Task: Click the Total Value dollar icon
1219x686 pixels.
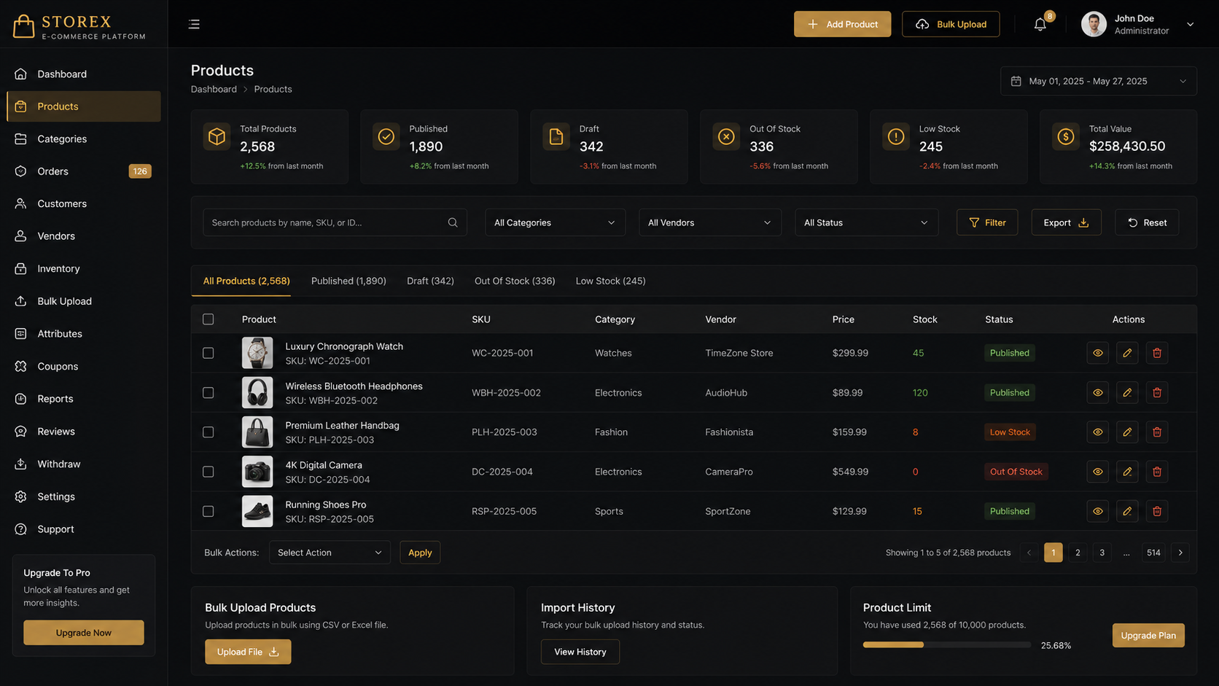Action: (x=1066, y=136)
